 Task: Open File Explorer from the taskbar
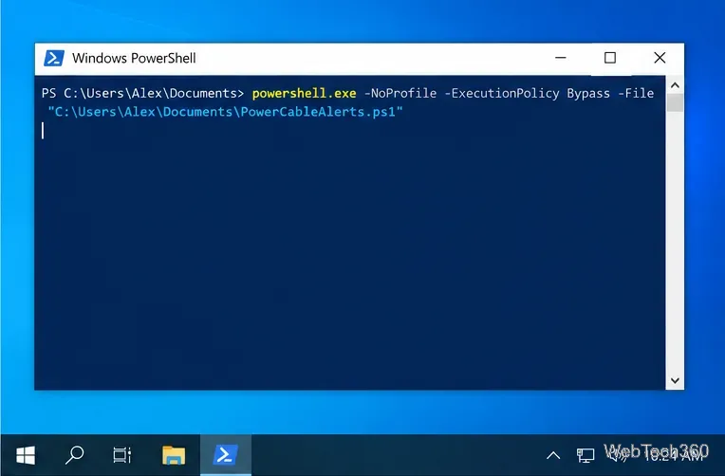(x=174, y=455)
